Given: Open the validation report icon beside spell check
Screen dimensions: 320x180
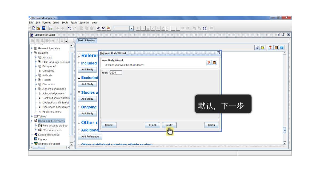Looking at the screenshot, I should click(x=103, y=28).
